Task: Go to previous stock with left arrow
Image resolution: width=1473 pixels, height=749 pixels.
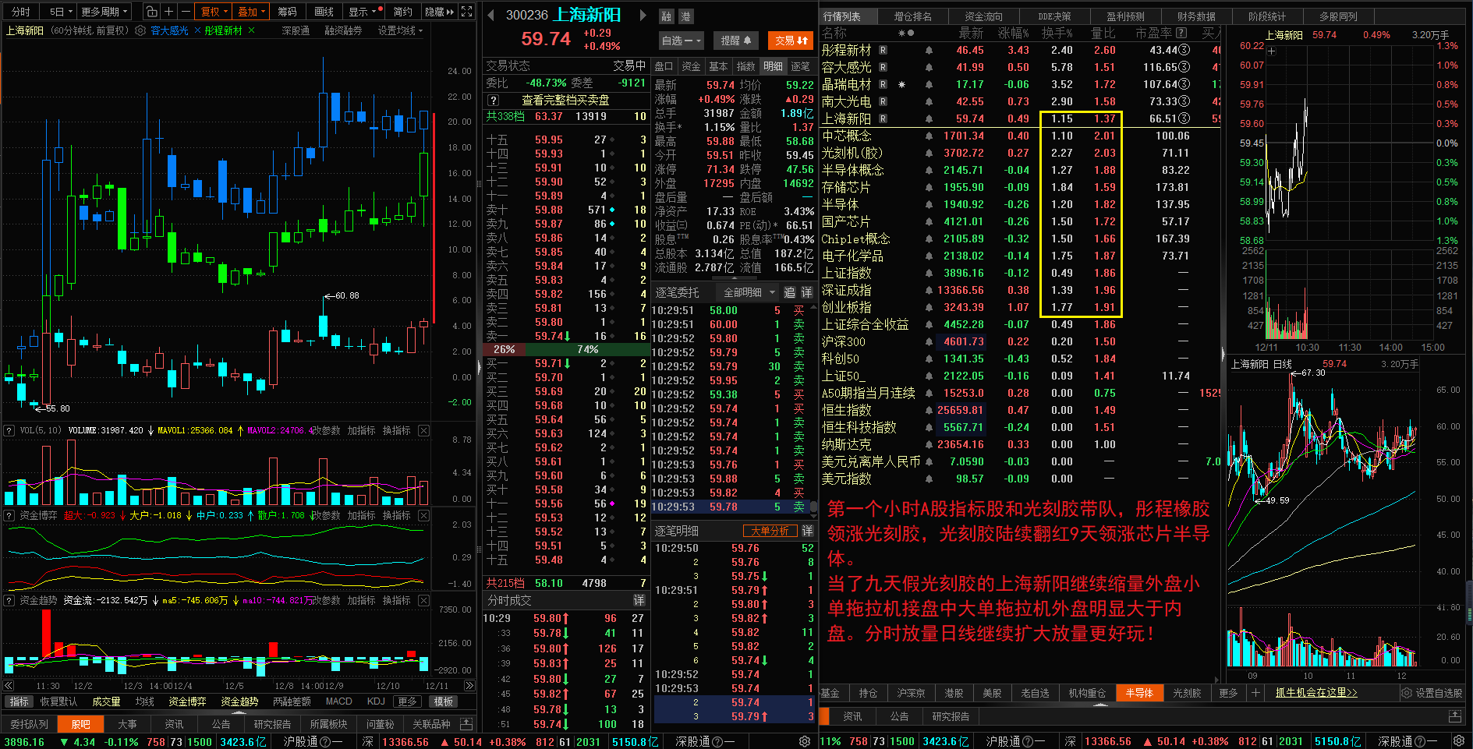Action: (490, 15)
